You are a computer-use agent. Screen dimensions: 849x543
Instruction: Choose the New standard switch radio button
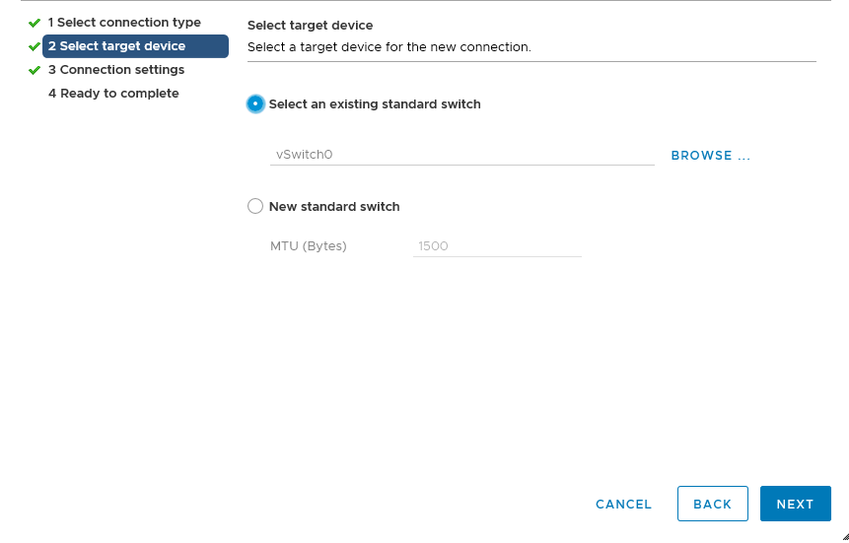[255, 206]
